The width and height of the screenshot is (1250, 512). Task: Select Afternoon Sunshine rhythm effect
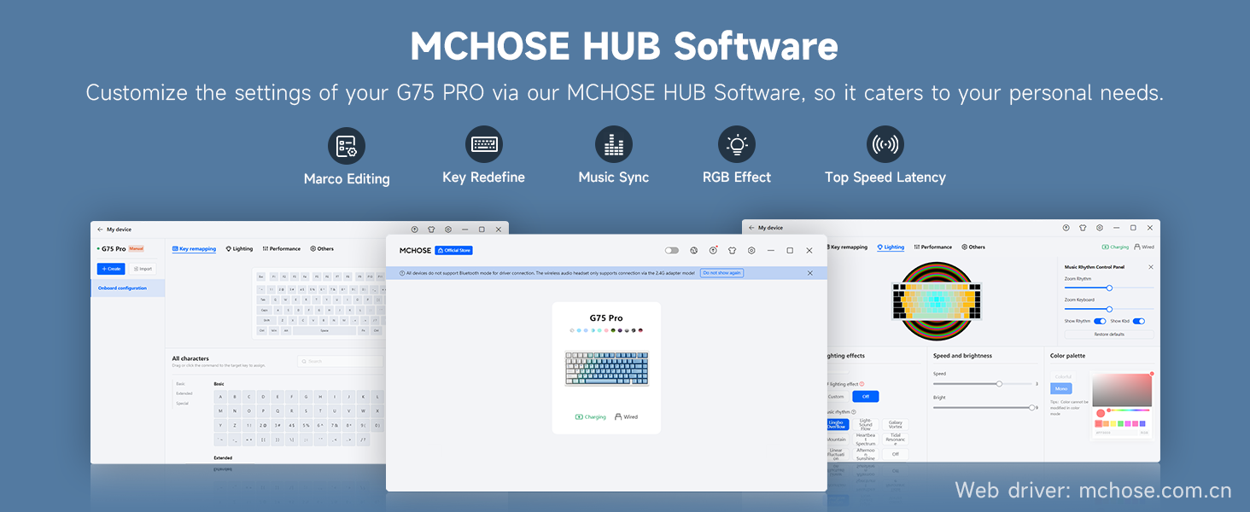(x=866, y=454)
